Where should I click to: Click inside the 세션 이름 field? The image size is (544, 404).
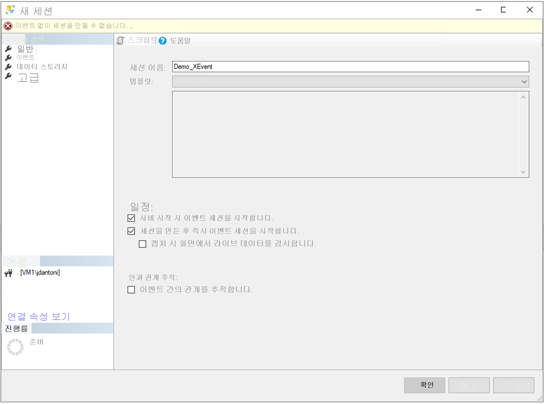point(350,67)
